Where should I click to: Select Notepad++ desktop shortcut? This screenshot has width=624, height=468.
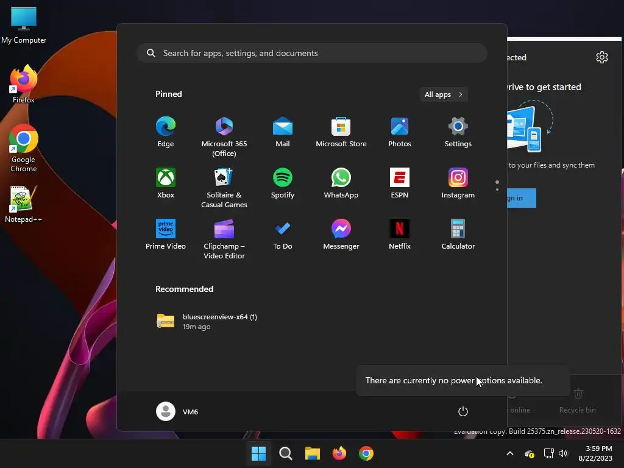[24, 205]
